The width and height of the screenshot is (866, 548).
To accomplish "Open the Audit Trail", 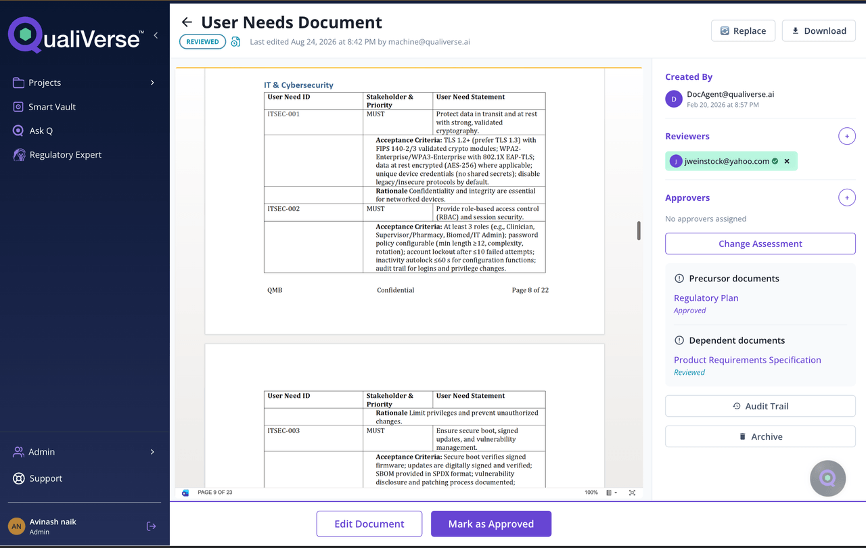I will click(x=760, y=406).
